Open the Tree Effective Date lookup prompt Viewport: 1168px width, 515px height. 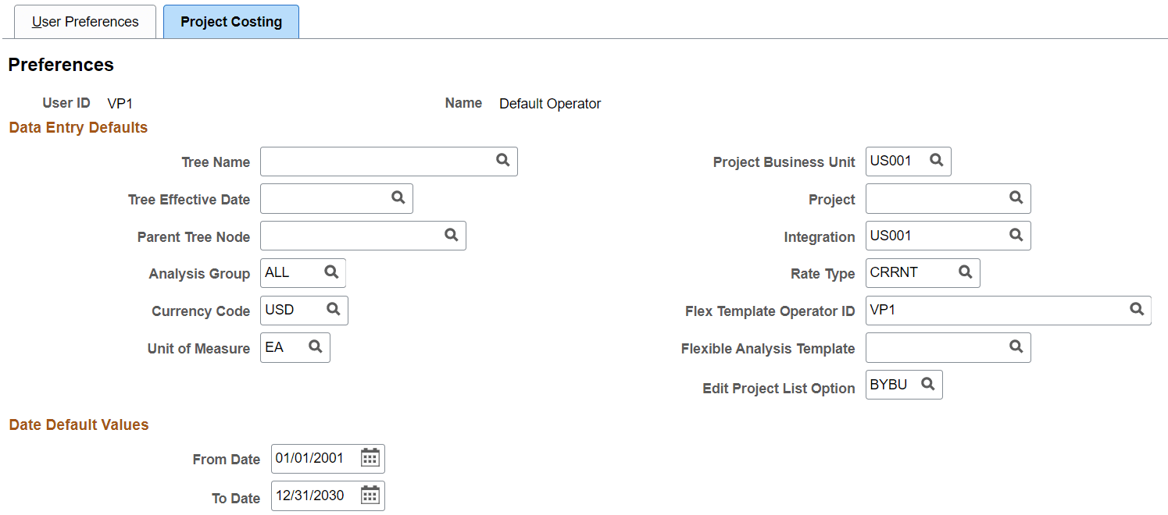(x=398, y=198)
